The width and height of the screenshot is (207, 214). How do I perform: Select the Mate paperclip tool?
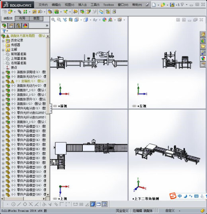pyautogui.click(x=20, y=12)
